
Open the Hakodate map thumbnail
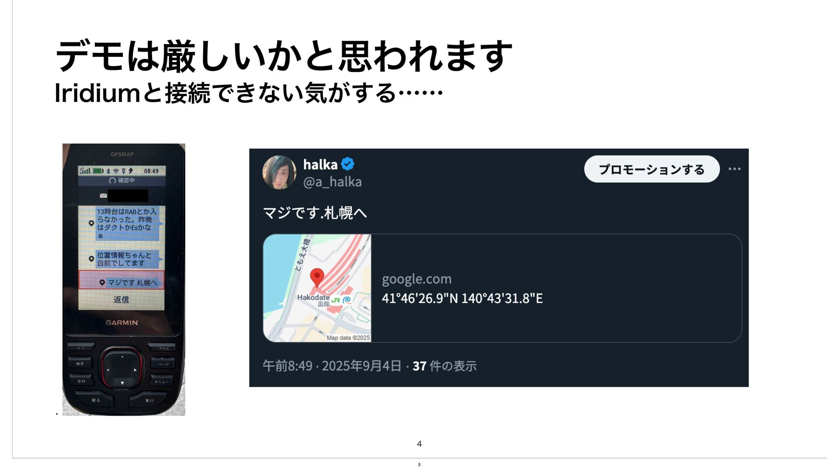(x=317, y=288)
